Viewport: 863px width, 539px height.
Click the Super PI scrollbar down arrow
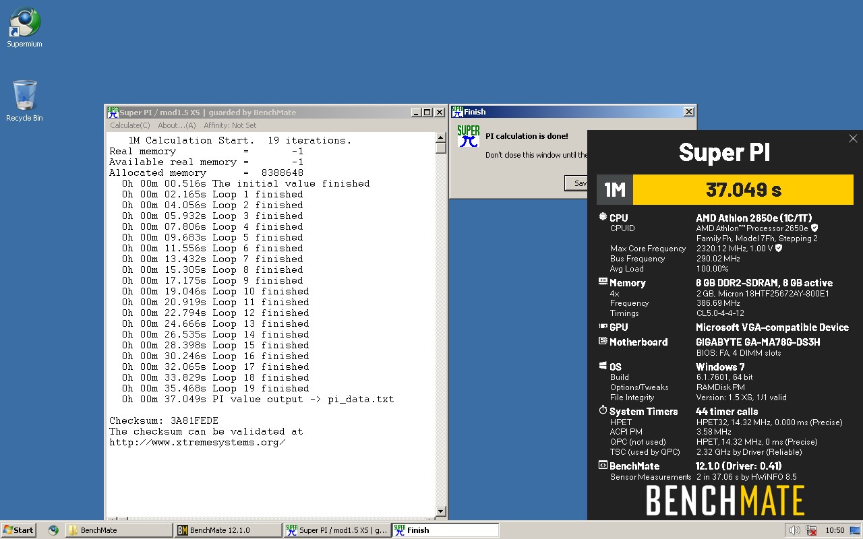441,511
